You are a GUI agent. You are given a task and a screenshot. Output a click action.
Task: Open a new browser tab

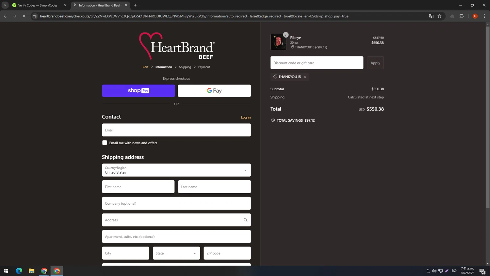(x=135, y=5)
